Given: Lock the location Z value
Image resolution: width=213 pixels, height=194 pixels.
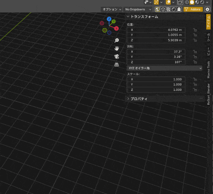Looking at the screenshot, I should [195, 40].
